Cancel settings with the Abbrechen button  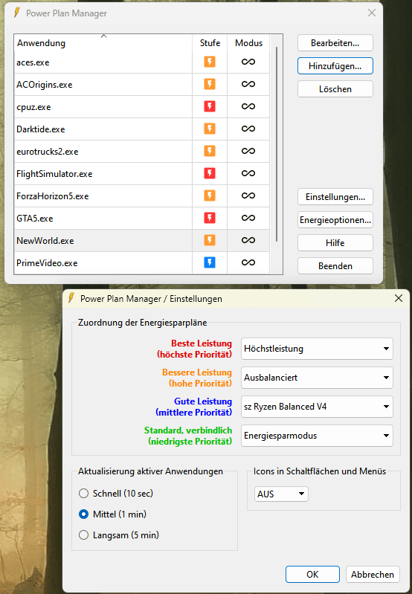(x=373, y=575)
